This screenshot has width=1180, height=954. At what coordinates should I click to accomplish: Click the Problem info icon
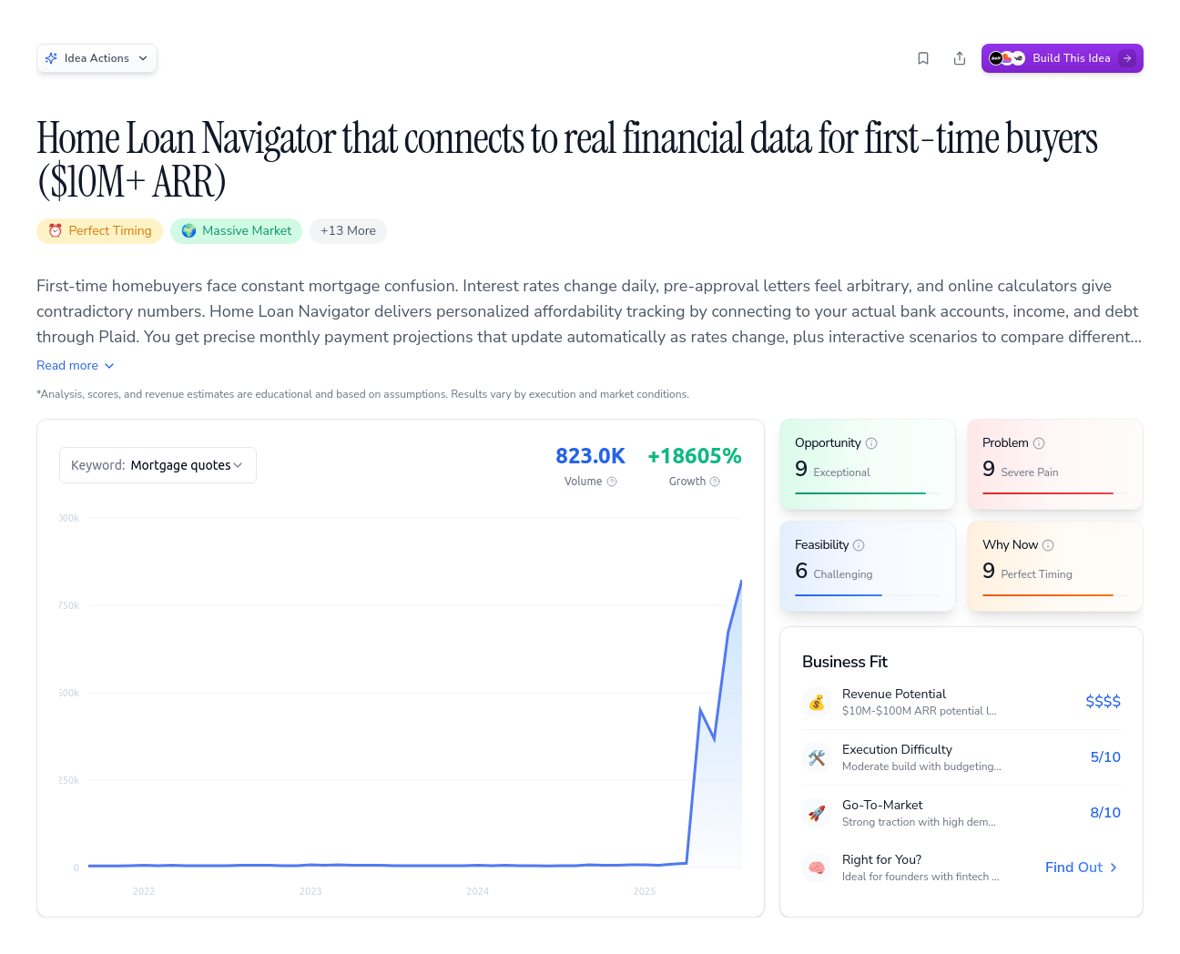tap(1039, 443)
